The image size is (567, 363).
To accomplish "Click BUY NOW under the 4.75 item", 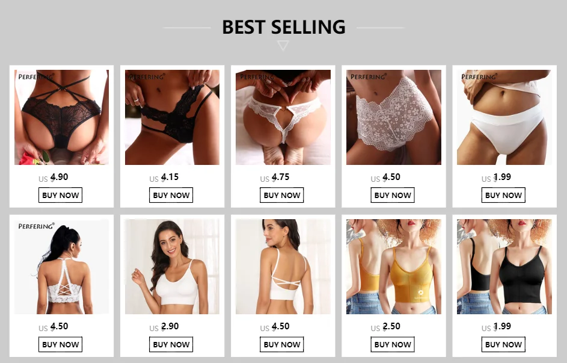I will (x=281, y=195).
